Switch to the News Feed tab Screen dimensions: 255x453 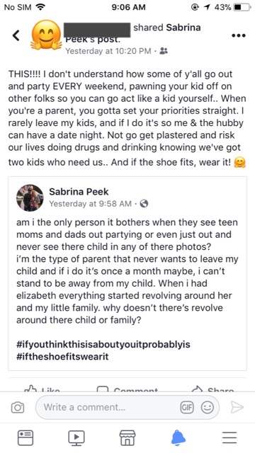click(25, 437)
